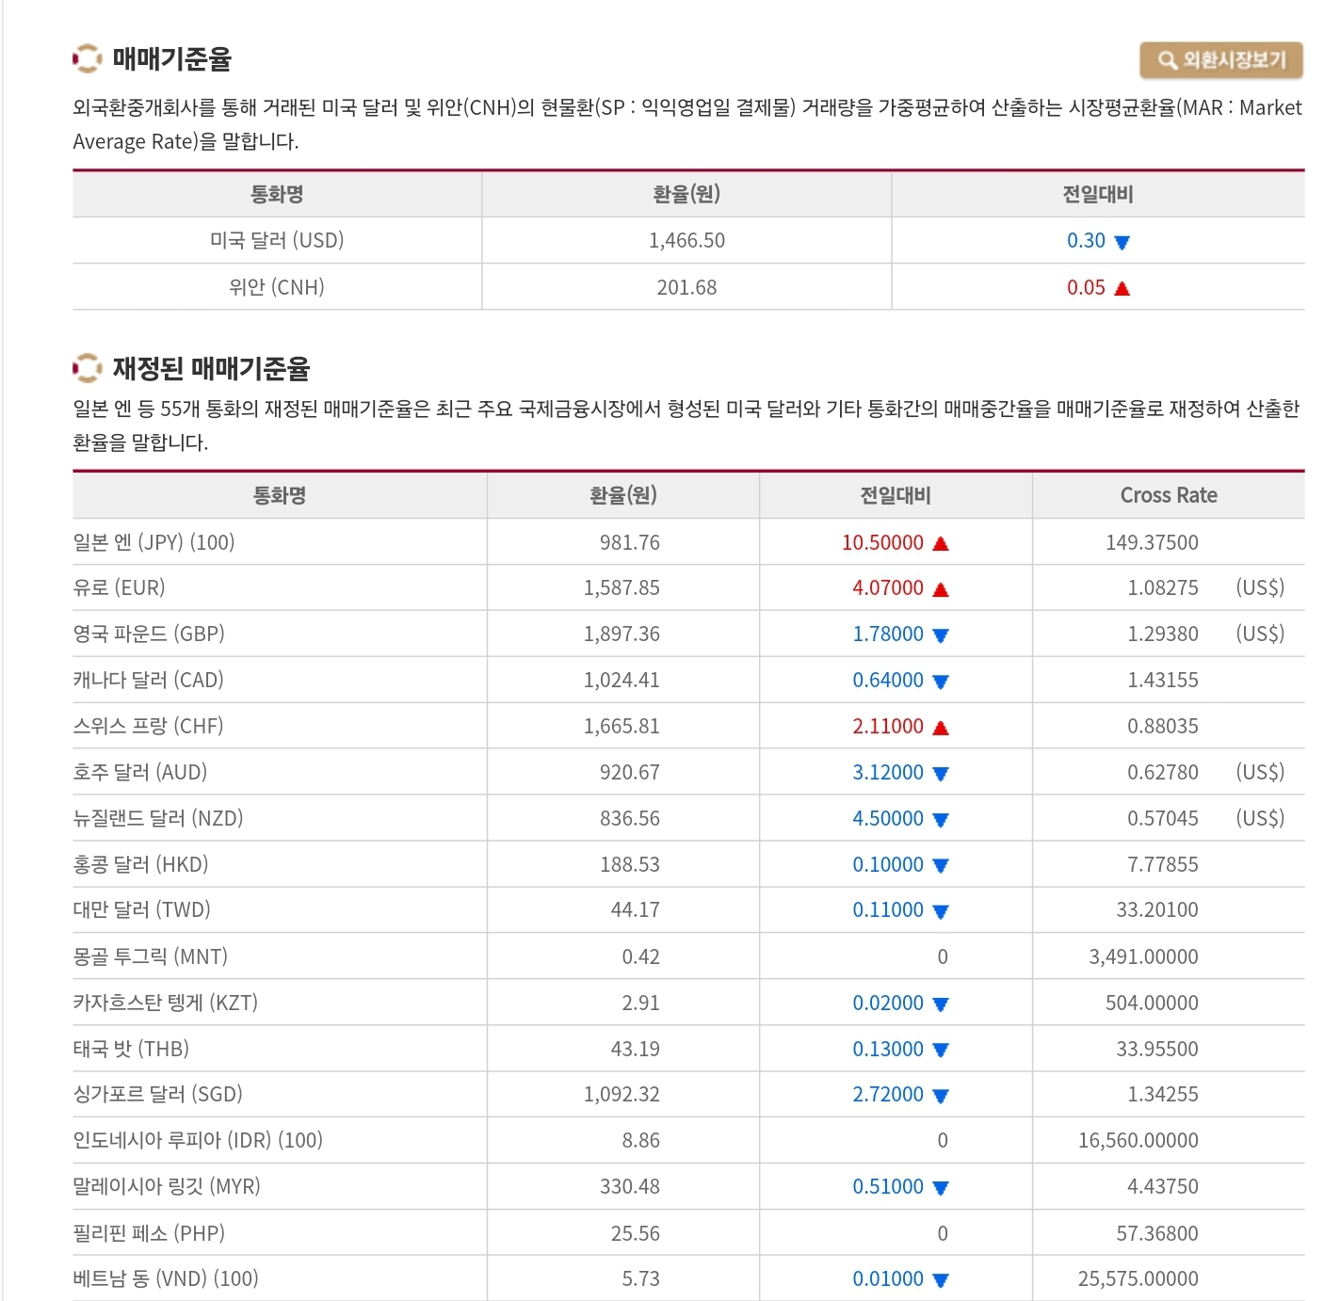Select 카자흐스탄 텡게 (KZT) row name
Image resolution: width=1340 pixels, height=1301 pixels.
tap(165, 1003)
